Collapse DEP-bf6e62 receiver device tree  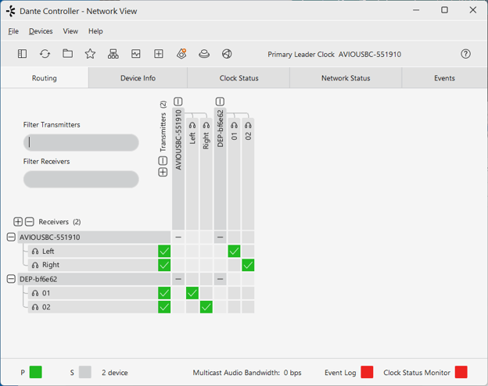(11, 279)
